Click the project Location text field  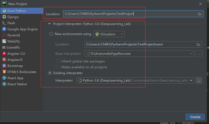133,14
